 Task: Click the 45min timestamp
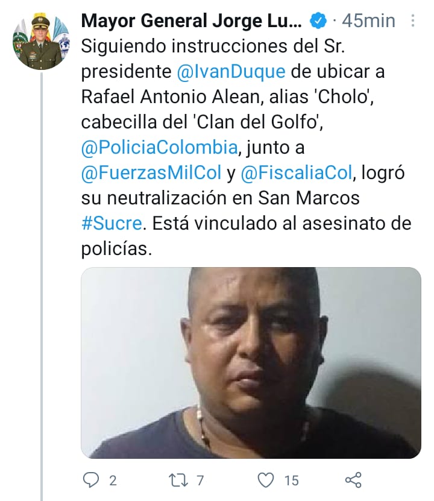click(x=368, y=21)
